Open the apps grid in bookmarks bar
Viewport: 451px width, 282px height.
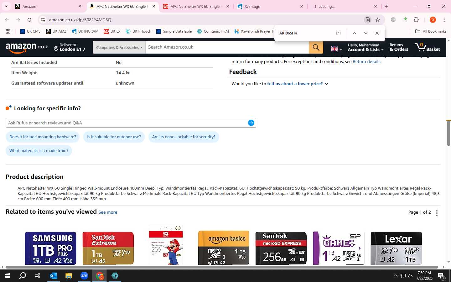[8, 31]
